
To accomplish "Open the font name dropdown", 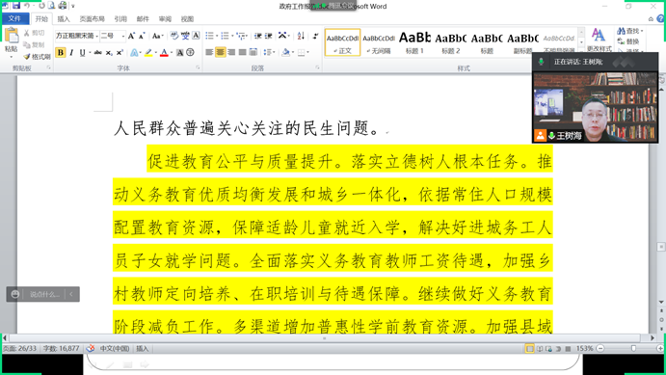I will 76,36.
